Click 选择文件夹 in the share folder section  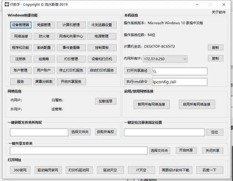(159, 151)
